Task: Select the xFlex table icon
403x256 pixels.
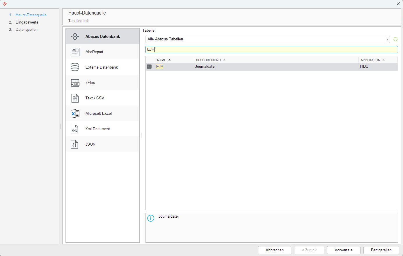Action: click(x=75, y=83)
